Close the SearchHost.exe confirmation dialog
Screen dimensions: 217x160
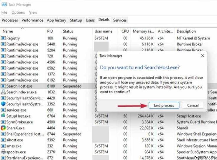(x=203, y=56)
